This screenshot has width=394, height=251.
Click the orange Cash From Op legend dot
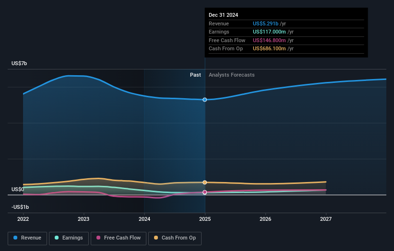click(156, 238)
